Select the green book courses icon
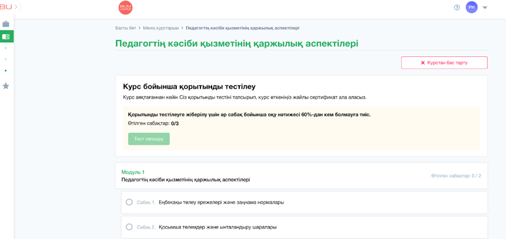506x239 pixels. 6,36
